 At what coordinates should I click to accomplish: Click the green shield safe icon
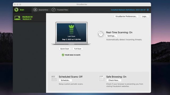pos(63,55)
